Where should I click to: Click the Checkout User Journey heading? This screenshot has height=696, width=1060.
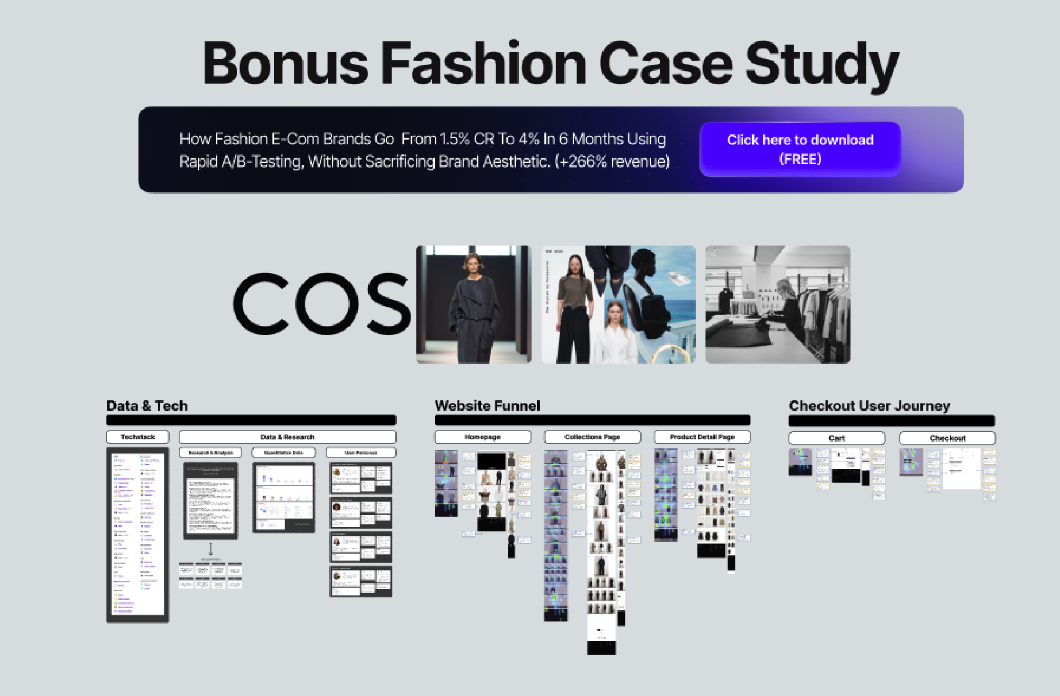869,406
